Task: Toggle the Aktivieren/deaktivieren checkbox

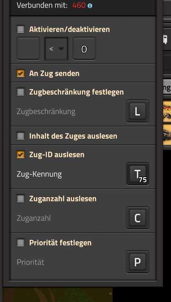Action: [21, 29]
